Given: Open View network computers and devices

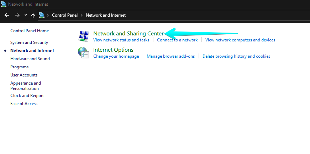Looking at the screenshot, I should point(240,40).
